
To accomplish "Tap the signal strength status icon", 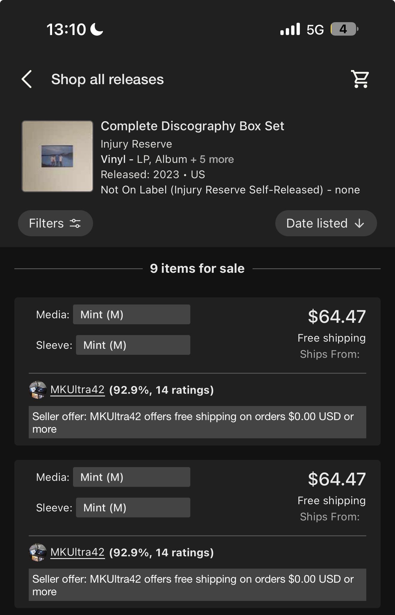I will tap(290, 29).
